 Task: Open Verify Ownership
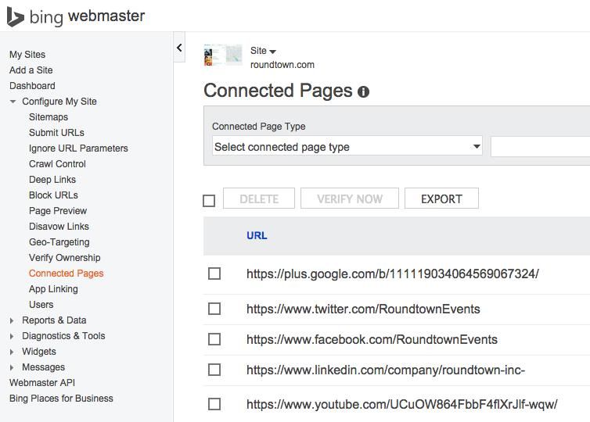65,258
